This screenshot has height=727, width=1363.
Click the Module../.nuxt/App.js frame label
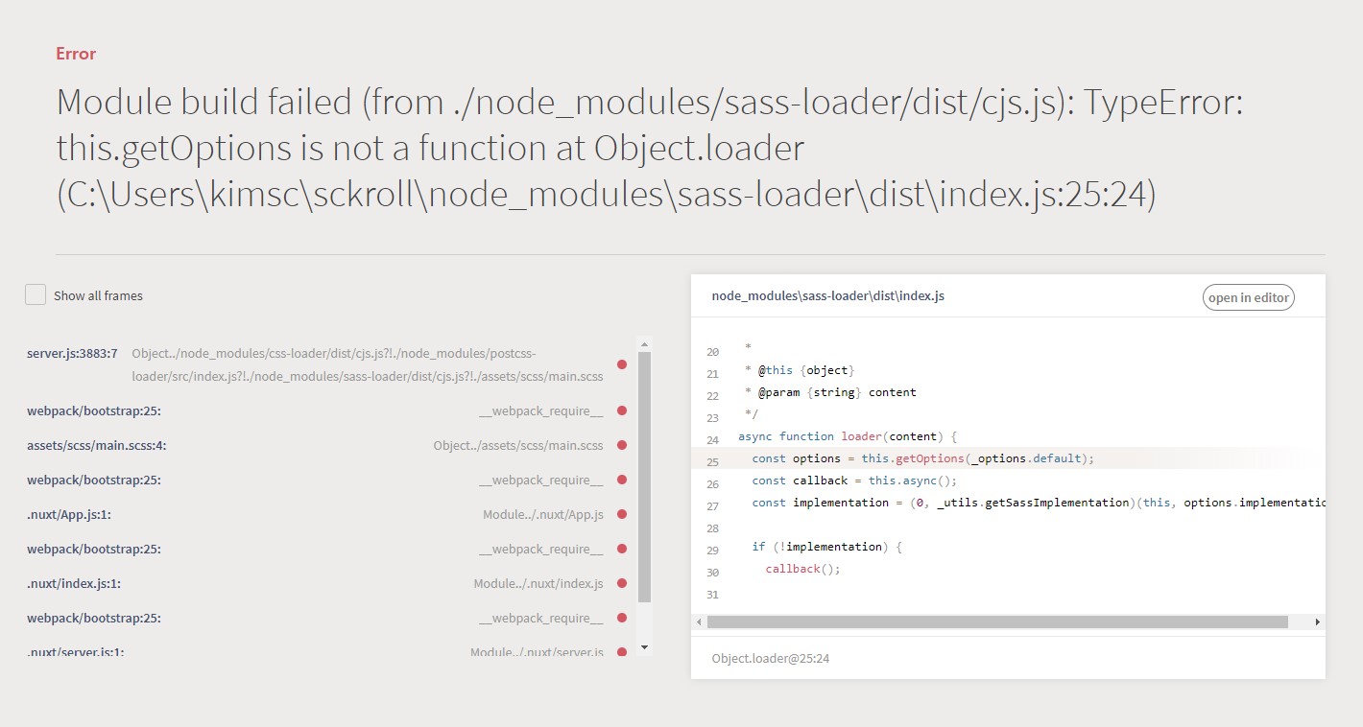[543, 514]
